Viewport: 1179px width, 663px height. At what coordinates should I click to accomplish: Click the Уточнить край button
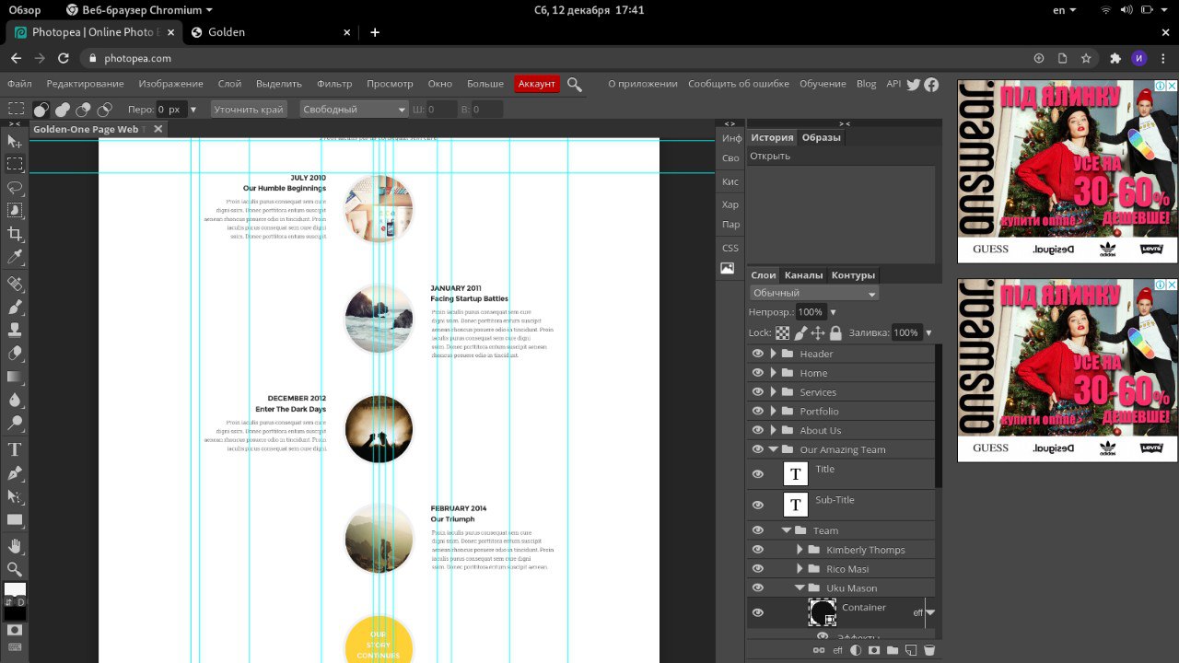click(x=248, y=109)
